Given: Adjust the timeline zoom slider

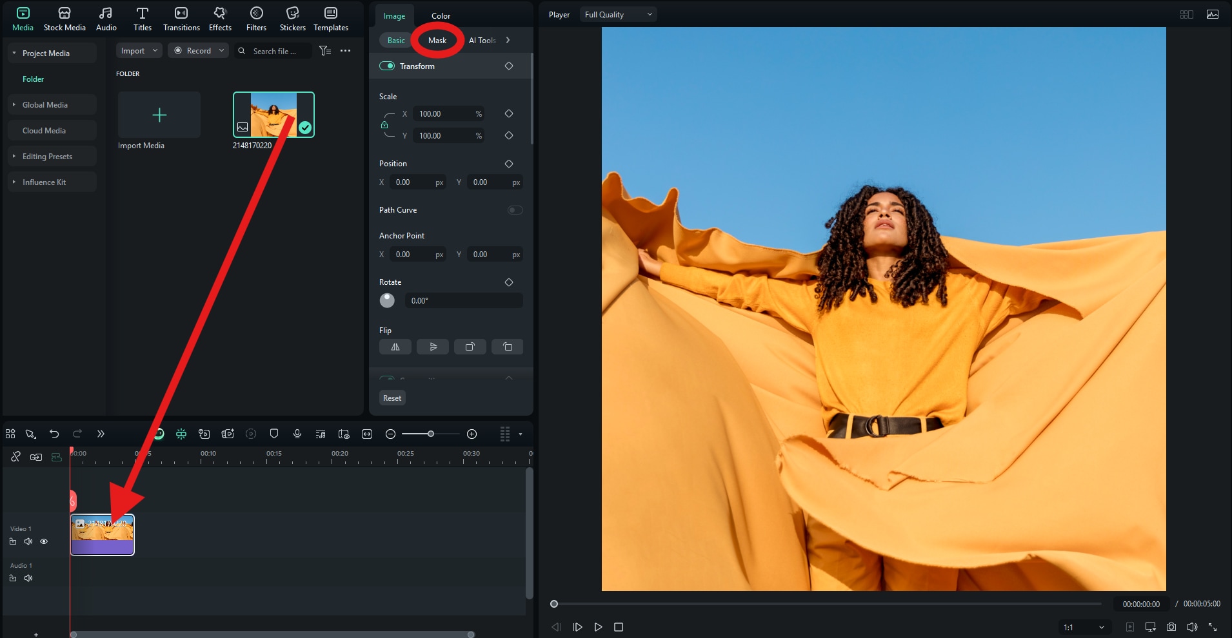Looking at the screenshot, I should pos(430,434).
